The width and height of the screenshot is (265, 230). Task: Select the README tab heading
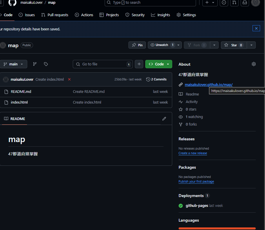click(x=14, y=119)
